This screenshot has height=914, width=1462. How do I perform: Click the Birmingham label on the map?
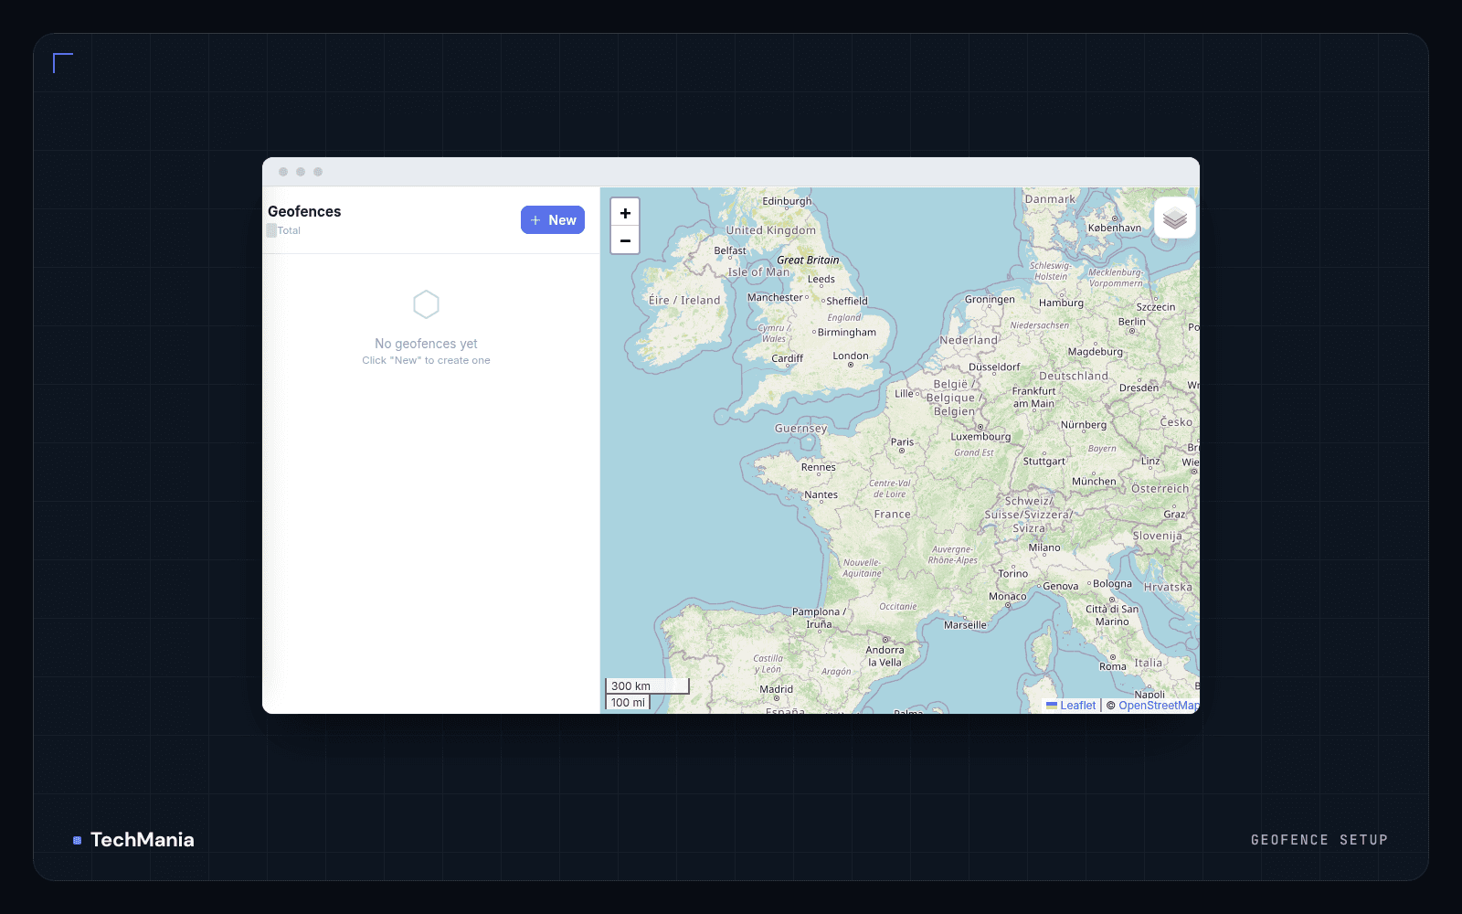(846, 333)
